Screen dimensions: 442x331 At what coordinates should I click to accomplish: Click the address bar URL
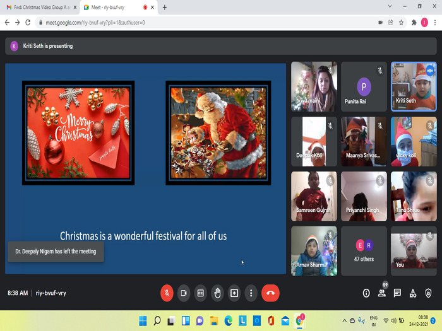click(95, 23)
